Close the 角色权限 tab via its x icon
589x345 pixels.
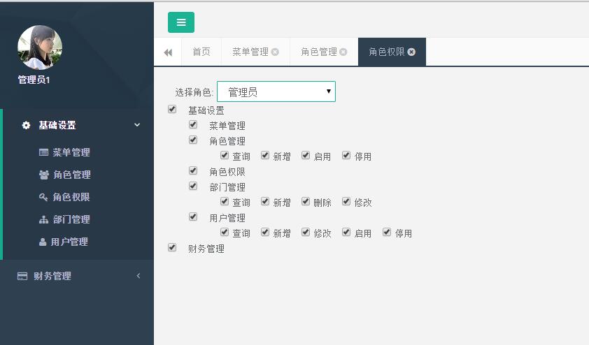(411, 52)
